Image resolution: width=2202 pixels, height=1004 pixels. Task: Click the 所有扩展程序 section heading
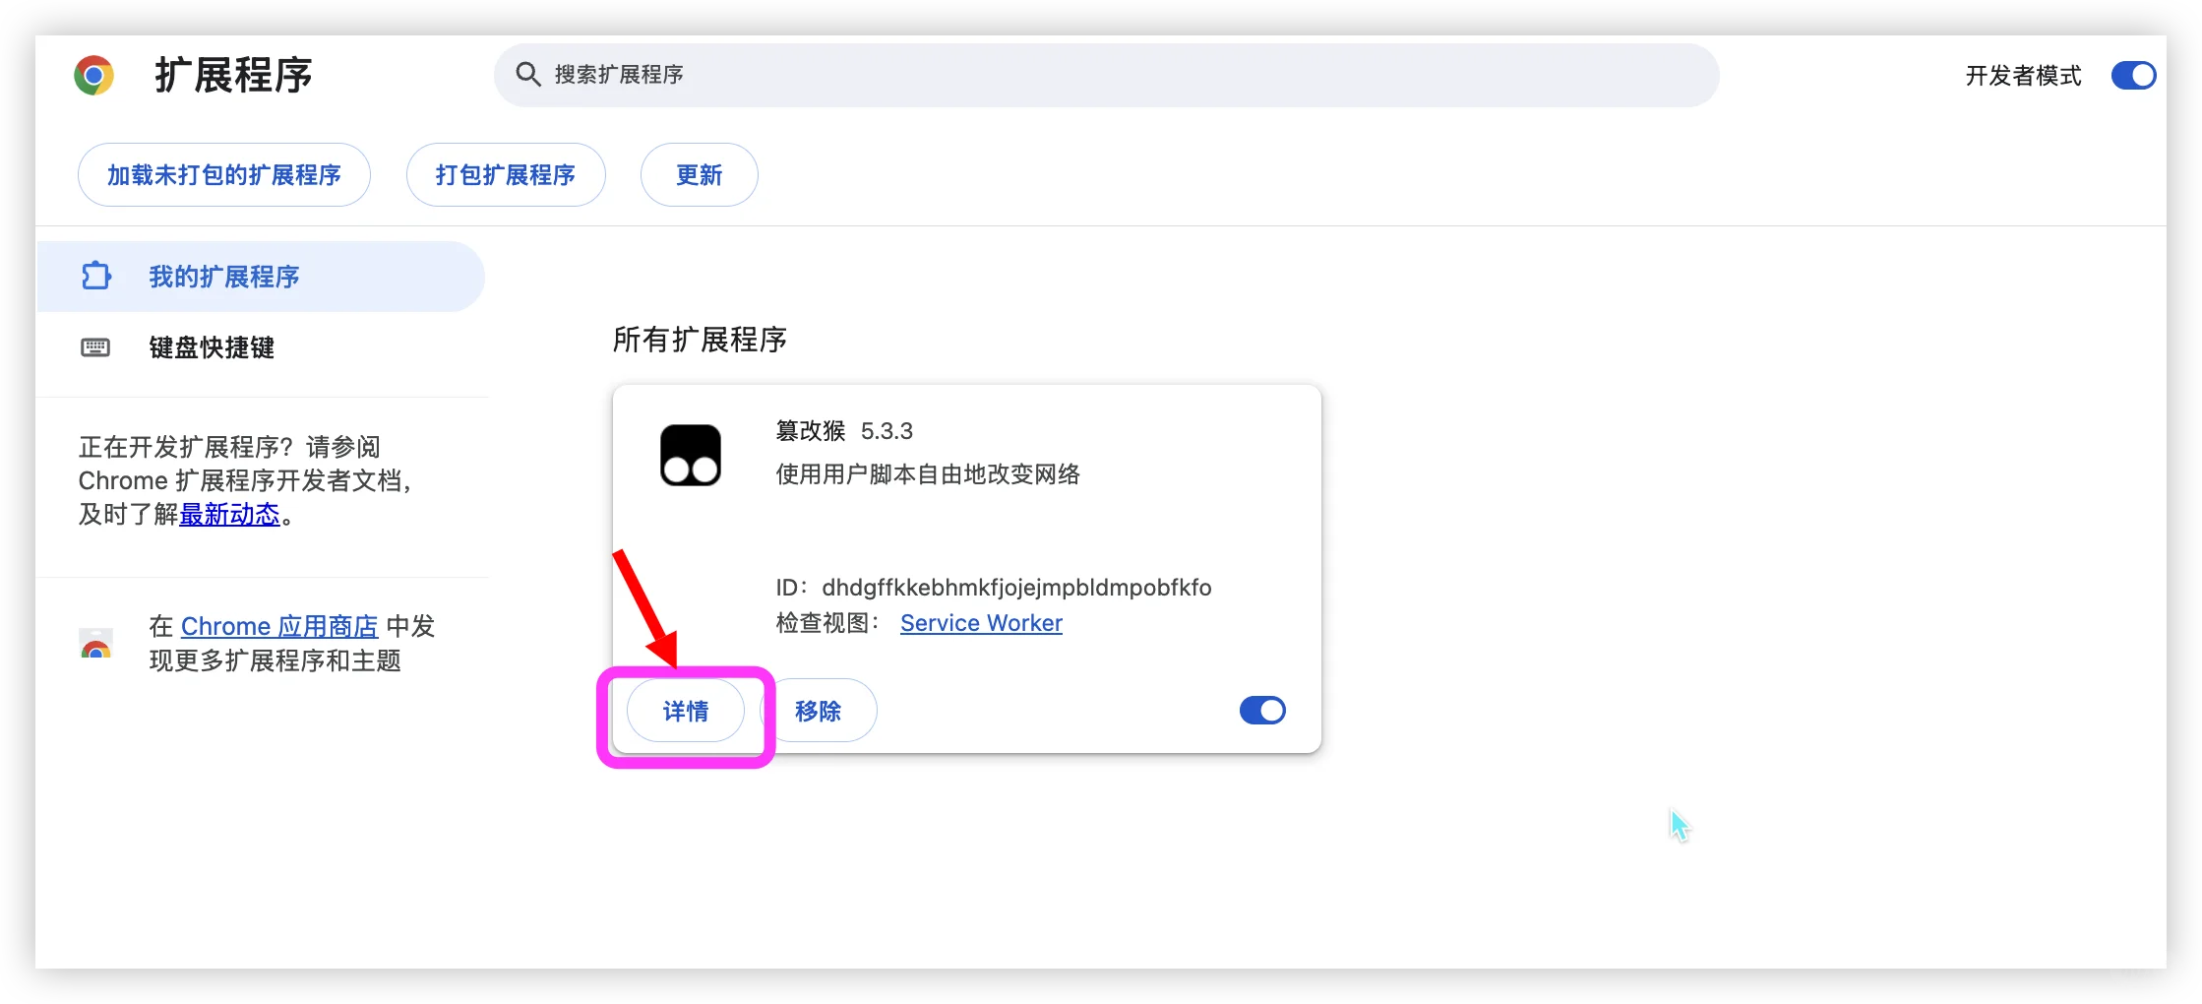click(x=700, y=340)
